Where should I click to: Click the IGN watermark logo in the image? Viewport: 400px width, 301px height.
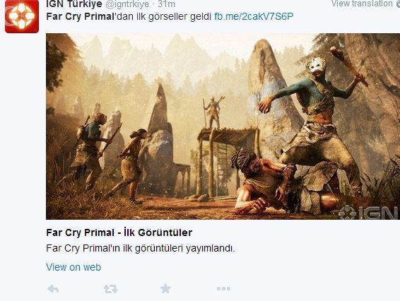coord(369,212)
